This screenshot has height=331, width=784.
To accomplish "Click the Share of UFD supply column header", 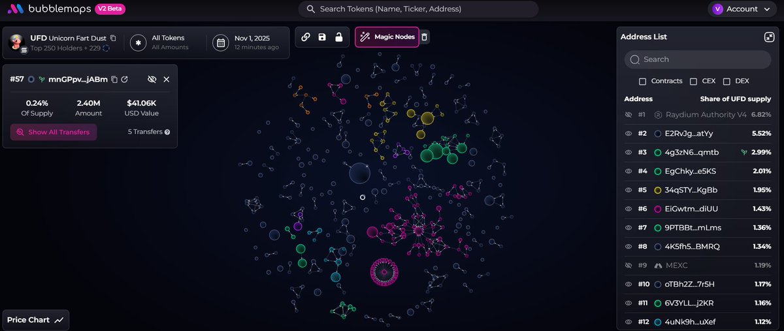I will click(x=736, y=99).
